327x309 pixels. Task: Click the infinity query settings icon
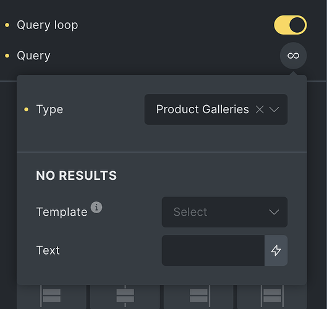293,56
